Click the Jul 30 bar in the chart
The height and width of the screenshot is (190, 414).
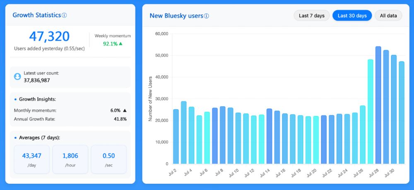pyautogui.click(x=394, y=109)
